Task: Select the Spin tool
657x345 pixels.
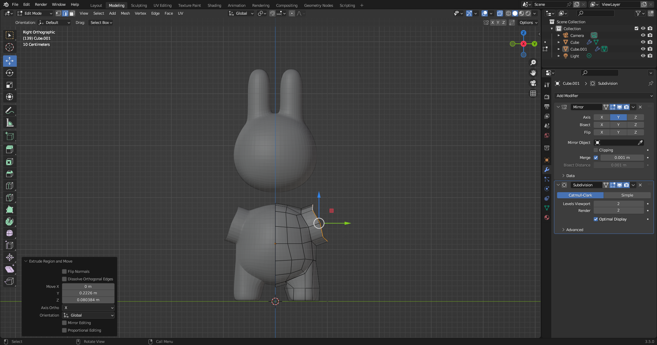Action: tap(10, 222)
